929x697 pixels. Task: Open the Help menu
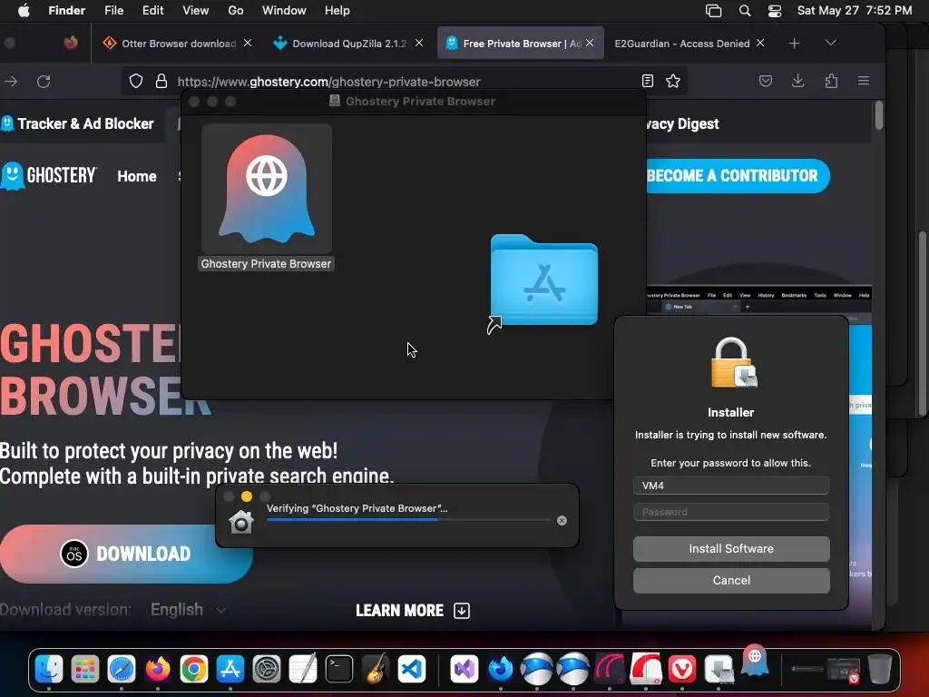click(337, 11)
